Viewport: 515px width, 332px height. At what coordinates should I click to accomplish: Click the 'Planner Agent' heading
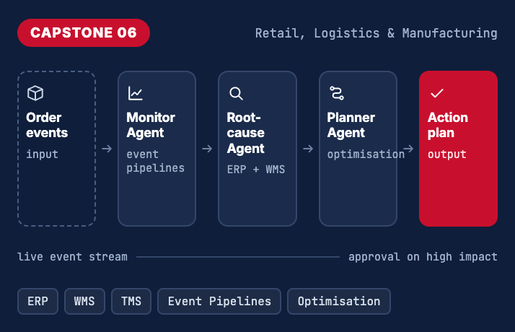(x=351, y=125)
